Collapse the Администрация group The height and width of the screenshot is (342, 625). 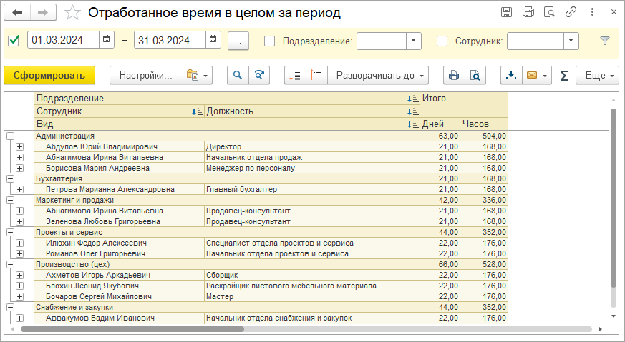pyautogui.click(x=10, y=136)
